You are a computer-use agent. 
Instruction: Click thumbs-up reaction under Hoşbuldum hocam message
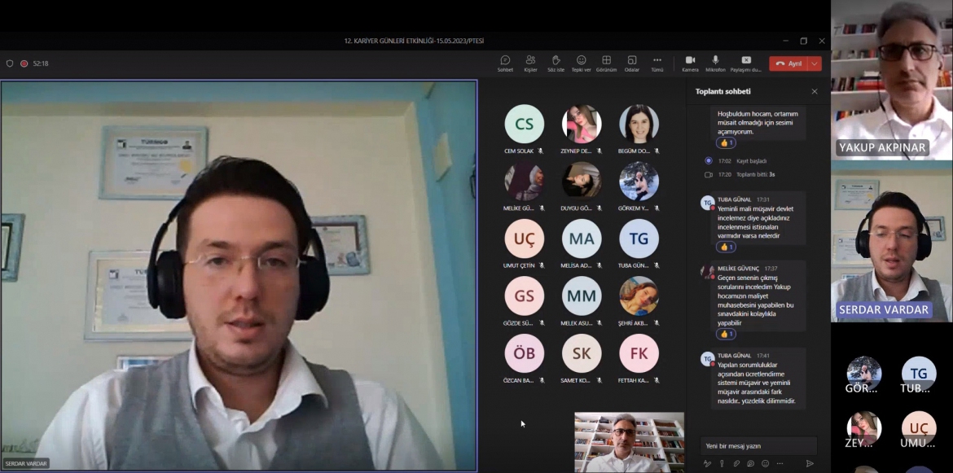[726, 142]
